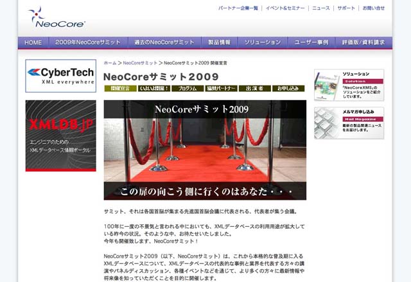Click the お問い合せ top link
This screenshot has width=411, height=282.
coord(374,8)
